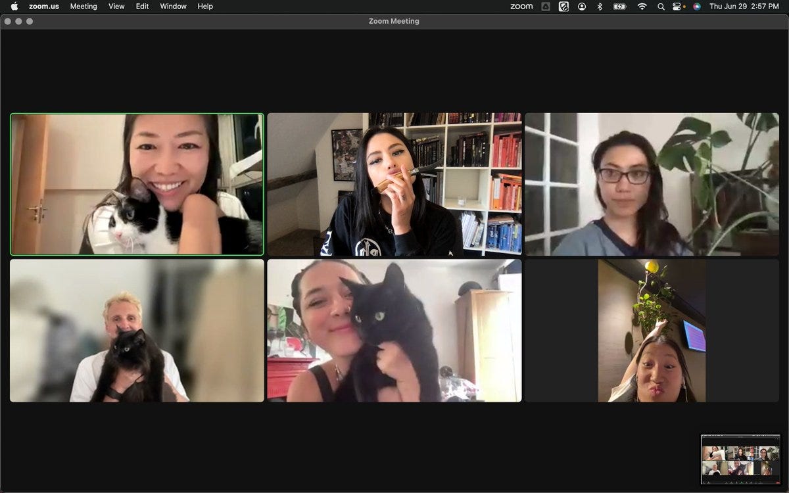This screenshot has height=493, width=789.
Task: Click the small meeting preview thumbnail
Action: coord(740,459)
